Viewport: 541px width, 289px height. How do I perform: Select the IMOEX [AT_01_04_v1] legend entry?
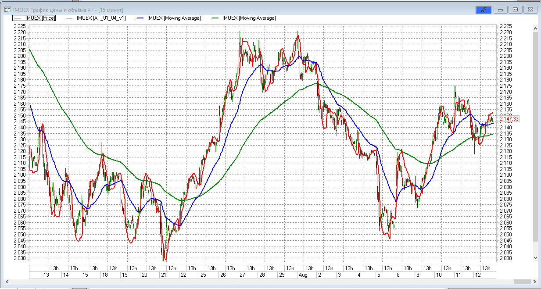[95, 18]
